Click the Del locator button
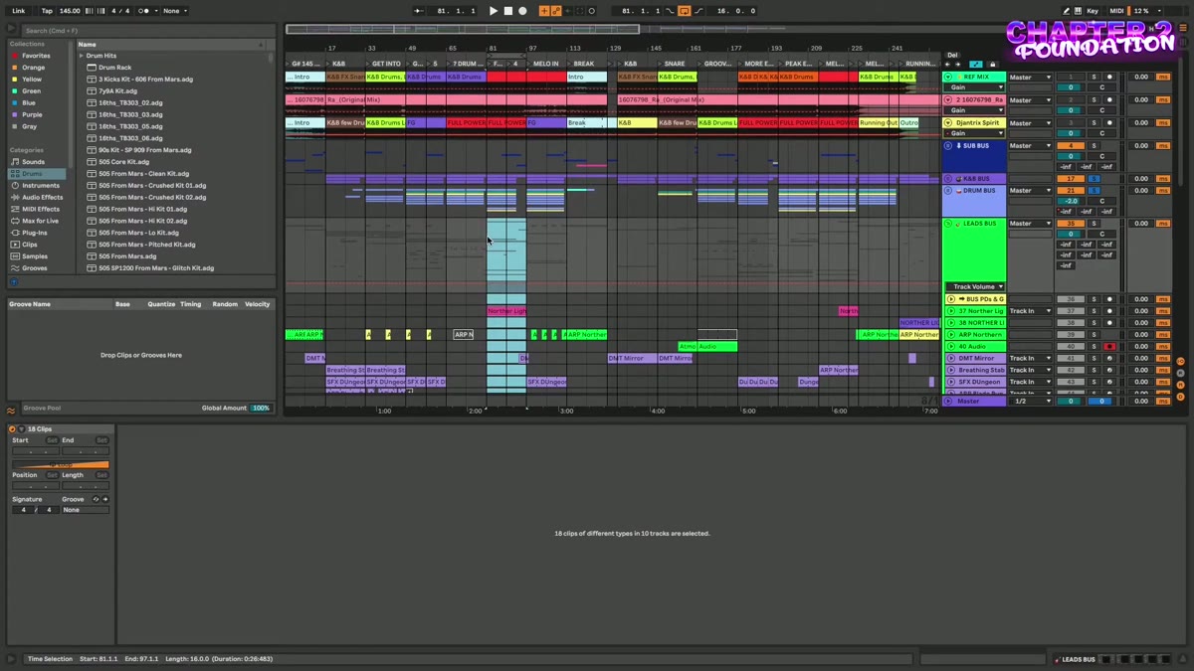Viewport: 1194px width, 671px height. [x=952, y=55]
